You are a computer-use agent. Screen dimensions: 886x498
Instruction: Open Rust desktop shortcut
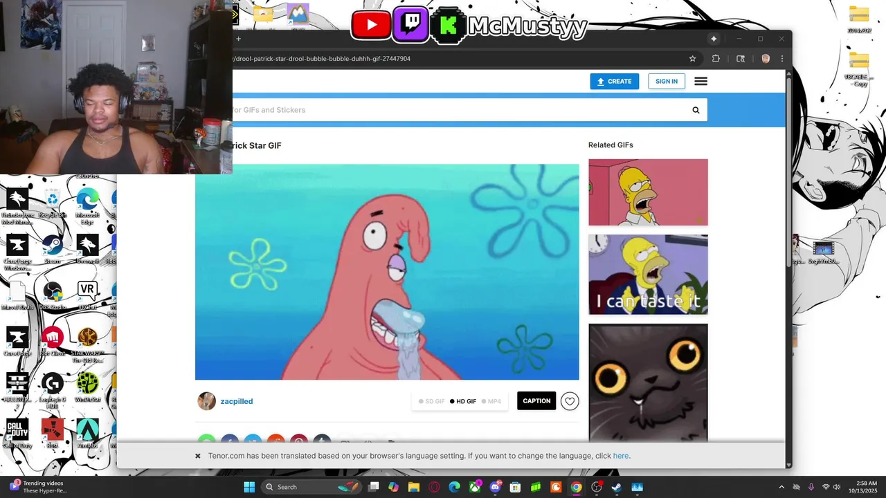coord(53,434)
